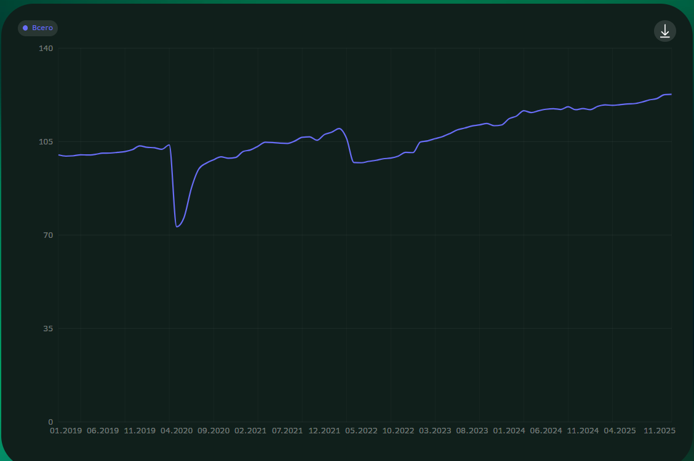Click the 04.2025 x-axis label

[620, 430]
